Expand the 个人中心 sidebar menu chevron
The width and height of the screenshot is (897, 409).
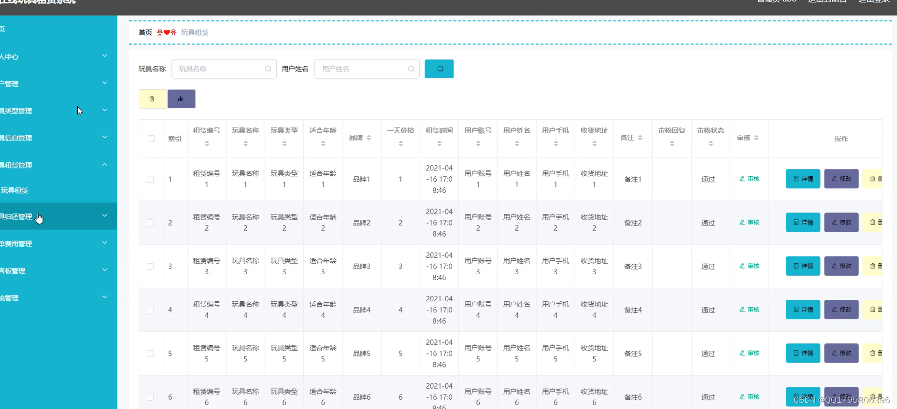[x=105, y=56]
